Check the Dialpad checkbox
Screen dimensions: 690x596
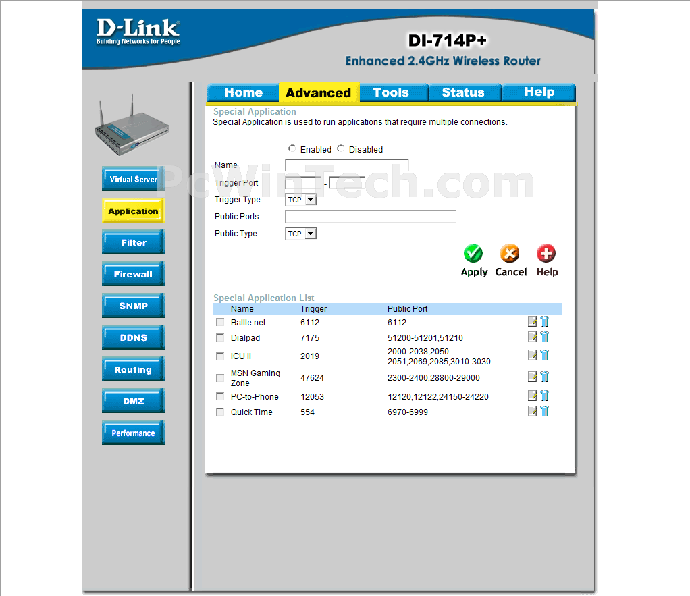point(220,337)
